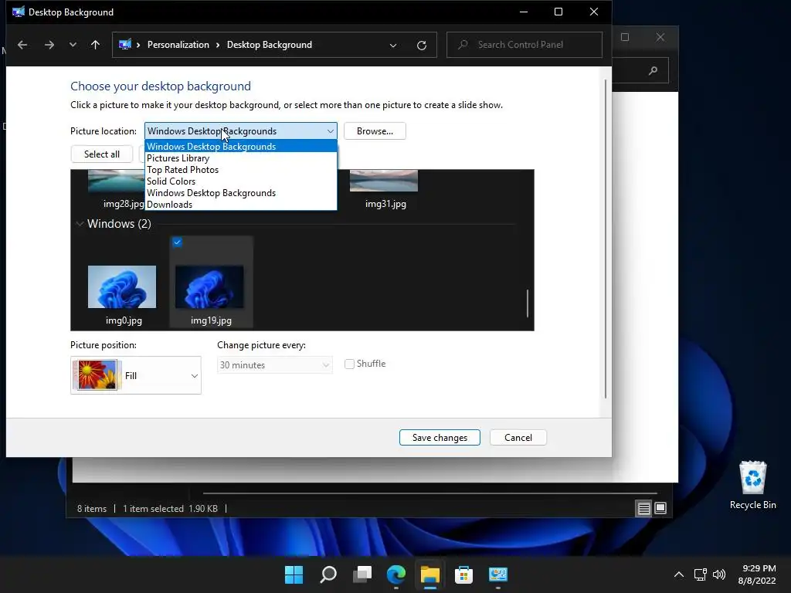Click search icon in background window
791x593 pixels.
click(654, 70)
